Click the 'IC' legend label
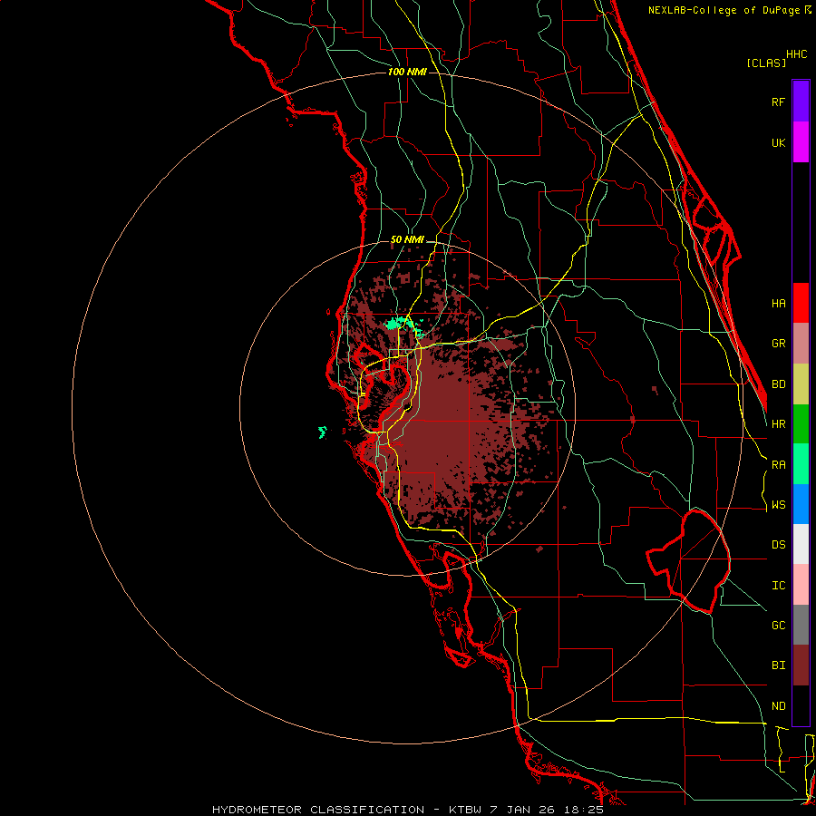Viewport: 816px width, 816px height. coord(778,586)
